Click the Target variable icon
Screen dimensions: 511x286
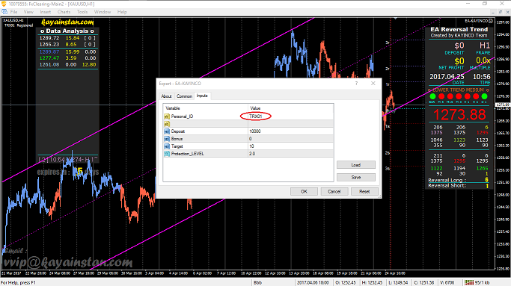[x=167, y=146]
